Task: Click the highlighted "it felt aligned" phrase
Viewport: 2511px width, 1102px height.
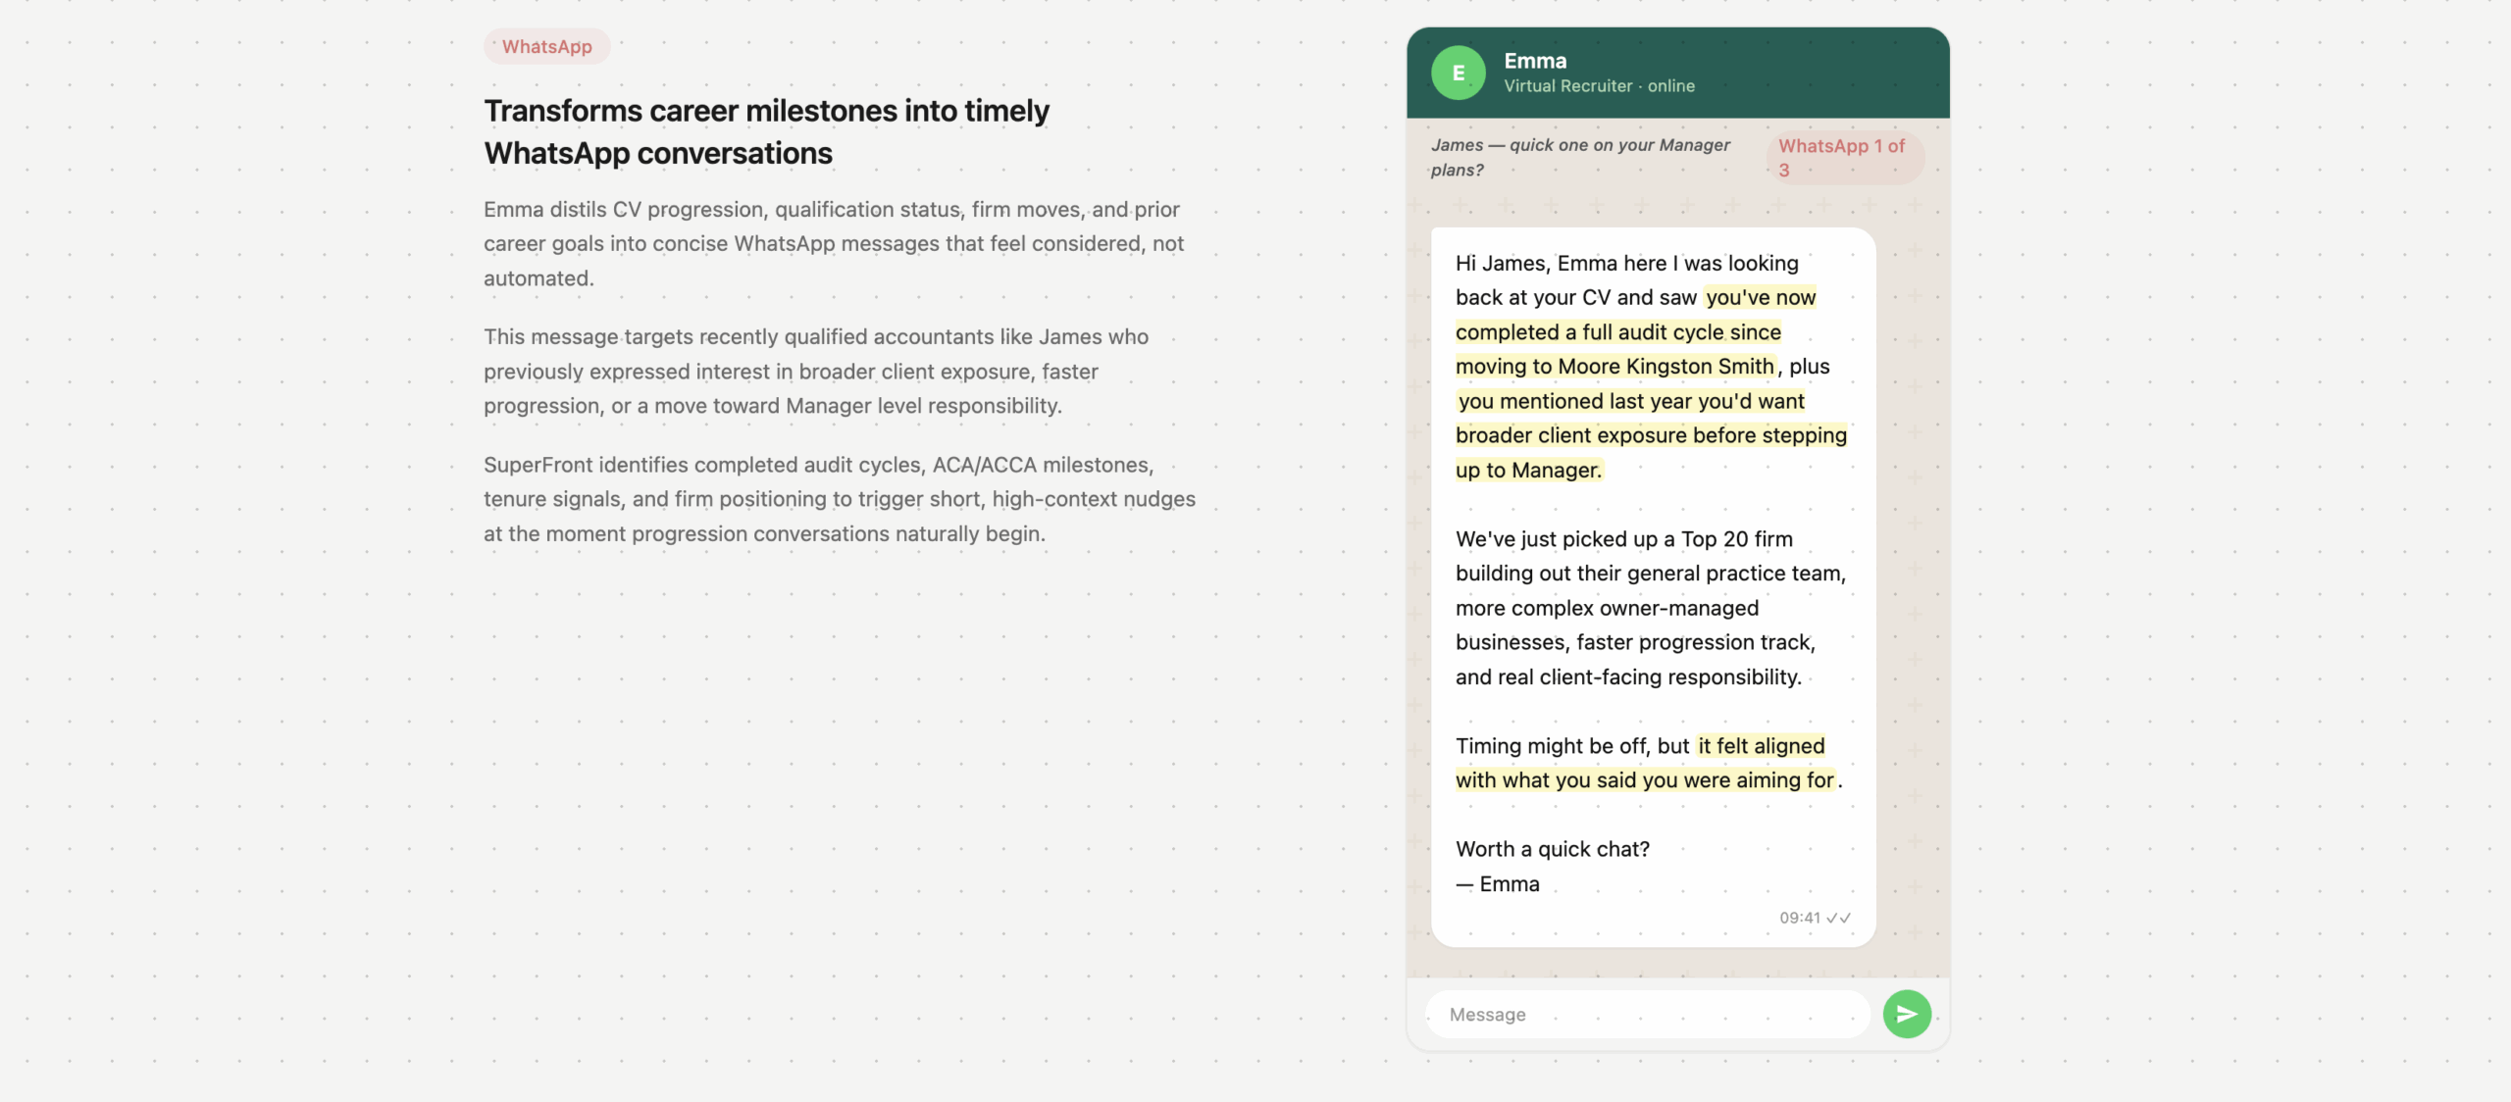Action: pos(1761,746)
